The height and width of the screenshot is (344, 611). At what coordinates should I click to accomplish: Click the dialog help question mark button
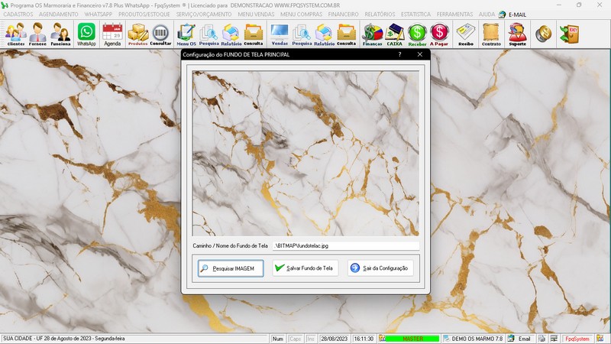coord(399,54)
